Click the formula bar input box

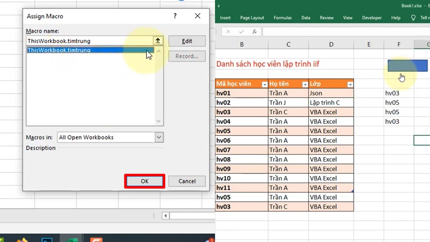346,32
